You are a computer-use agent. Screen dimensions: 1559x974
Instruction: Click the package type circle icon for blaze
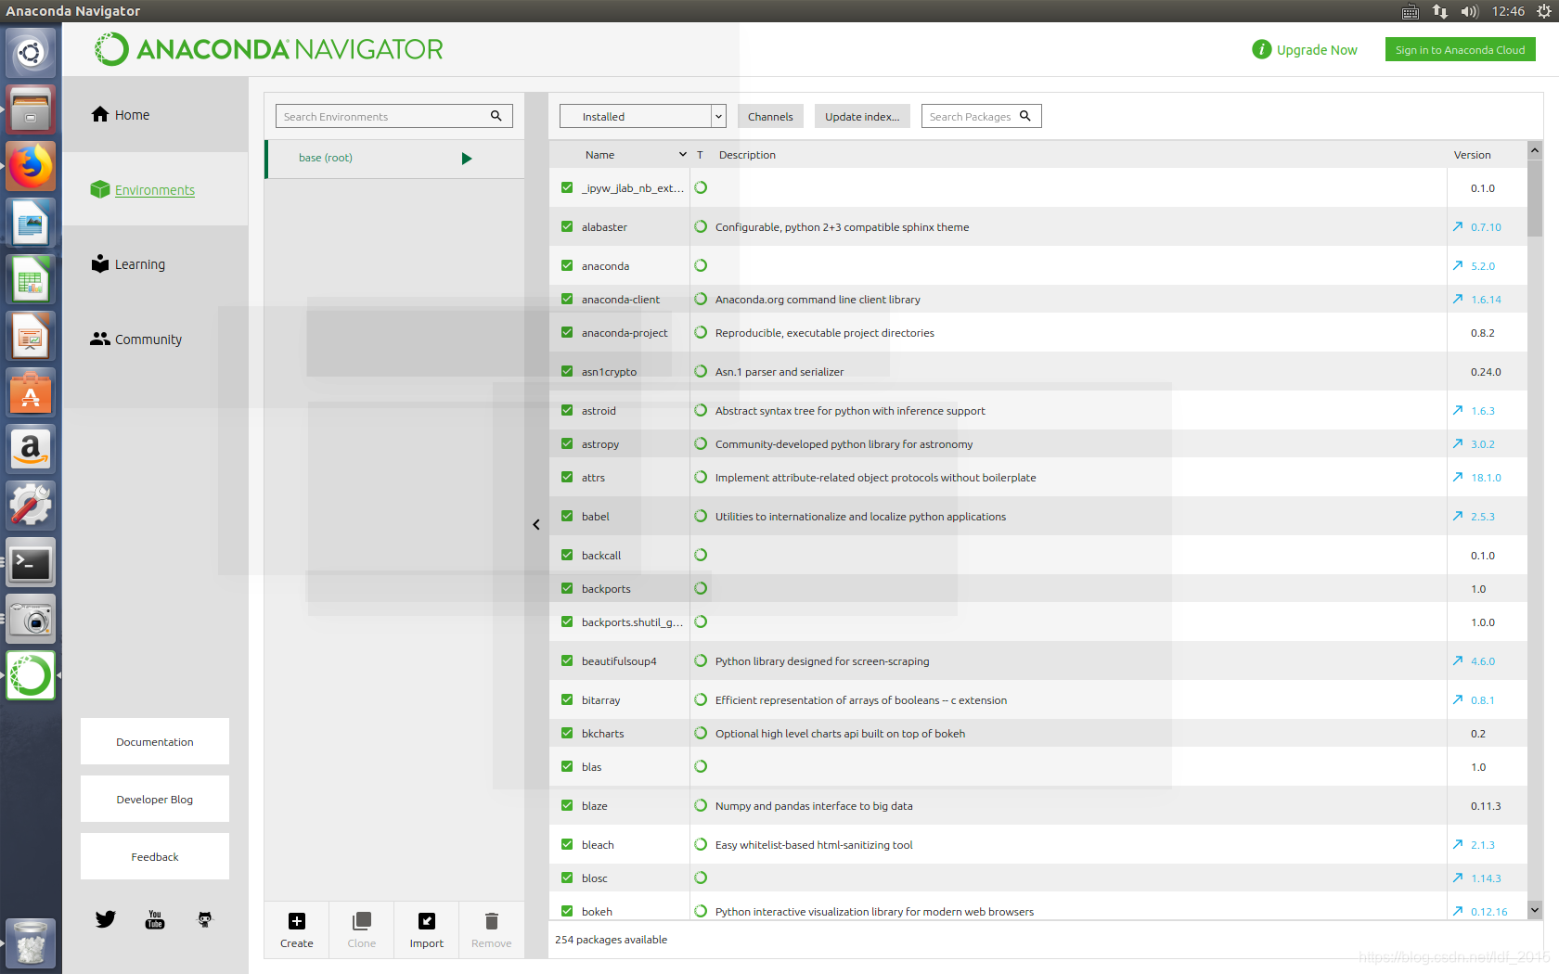coord(701,805)
